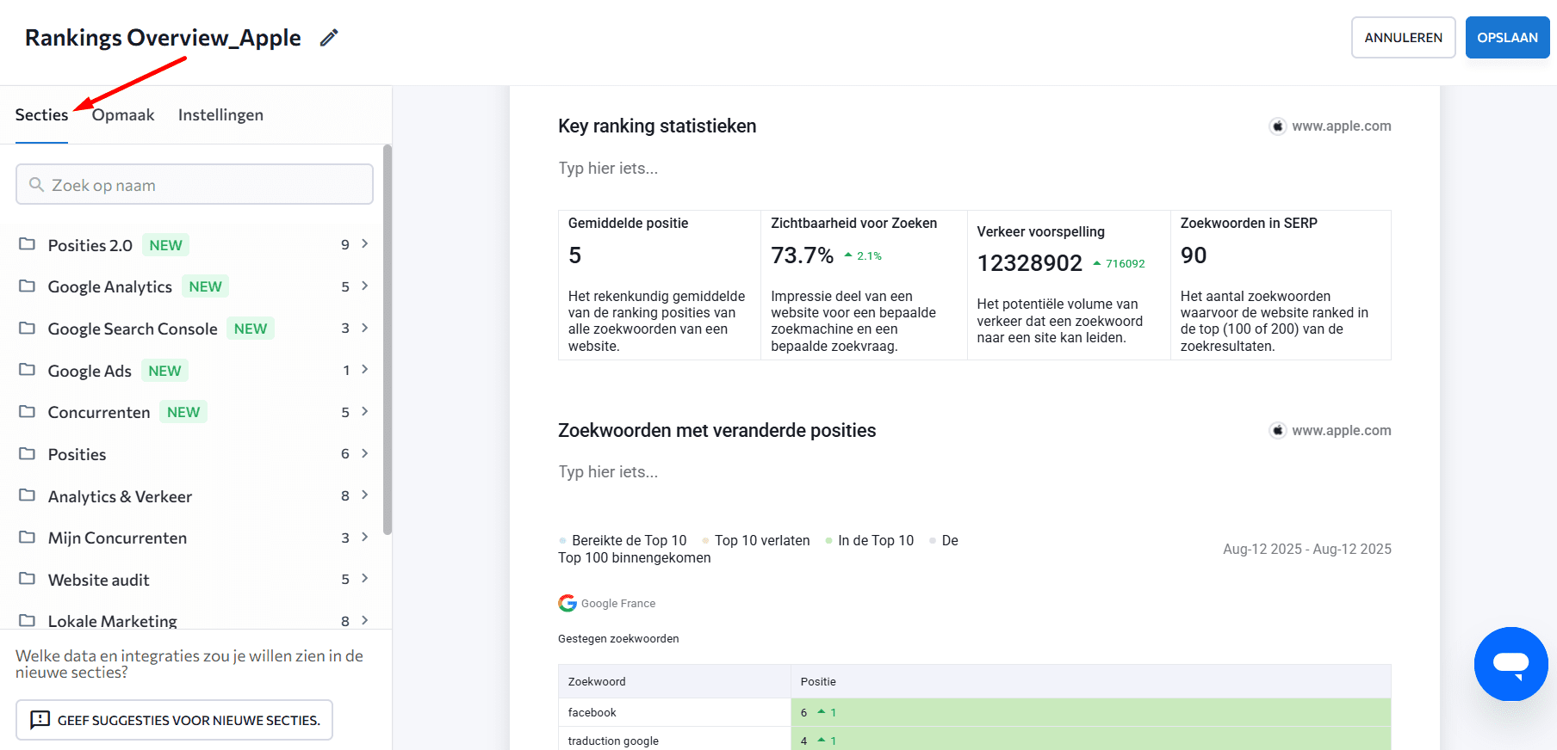Click the Posities folder icon

[28, 453]
